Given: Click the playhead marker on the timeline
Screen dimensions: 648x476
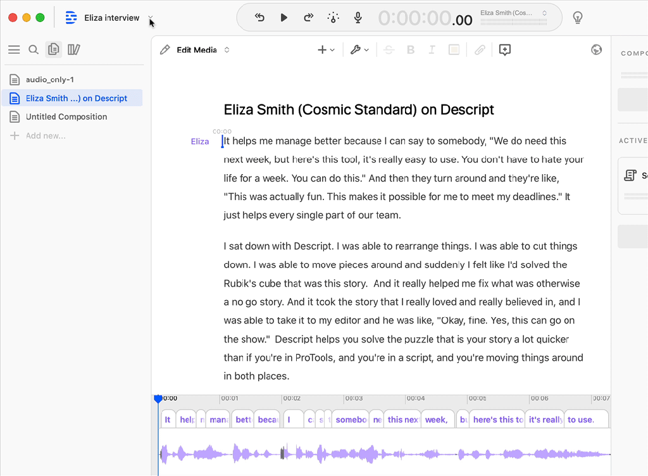Looking at the screenshot, I should (x=158, y=399).
